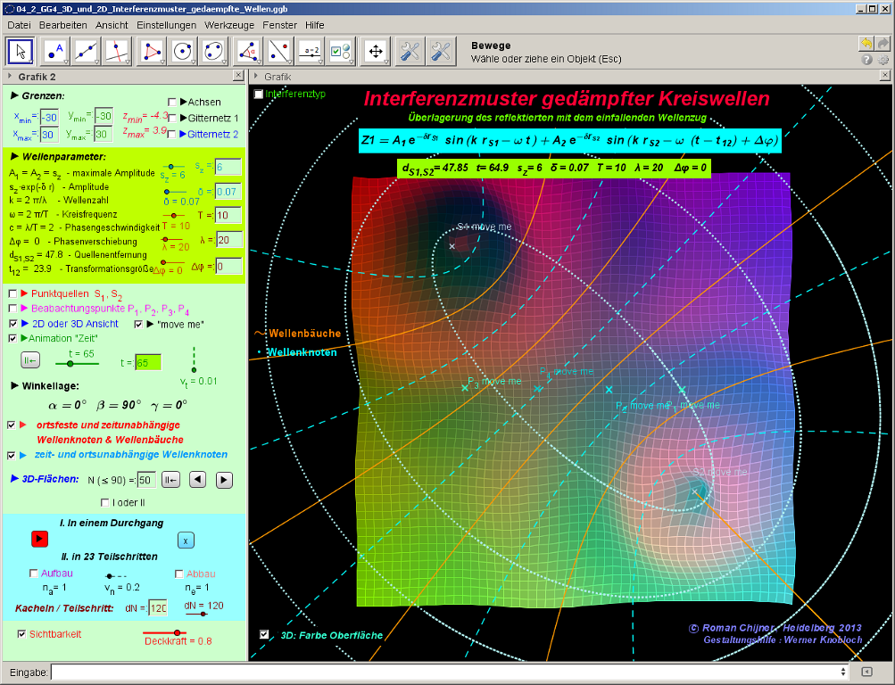Select the Slider tool in toolbar

tap(310, 52)
